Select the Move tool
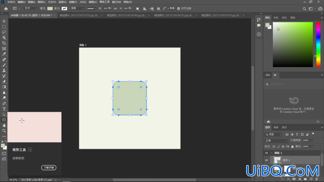Viewport: 324px width, 182px height. coord(4,21)
